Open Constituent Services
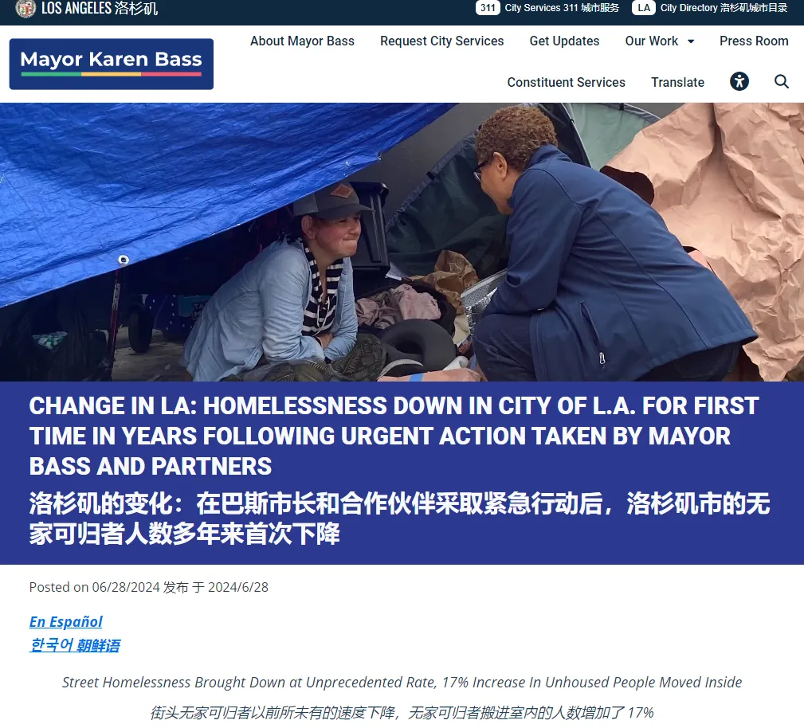804x728 pixels. (x=566, y=83)
